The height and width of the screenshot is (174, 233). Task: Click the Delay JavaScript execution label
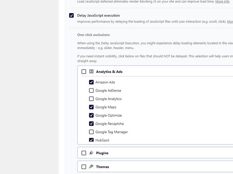(x=98, y=15)
